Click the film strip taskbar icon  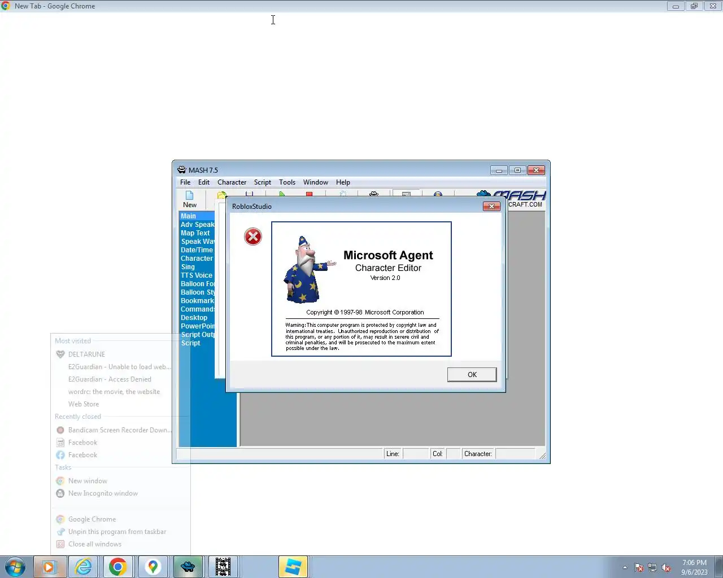tap(223, 567)
